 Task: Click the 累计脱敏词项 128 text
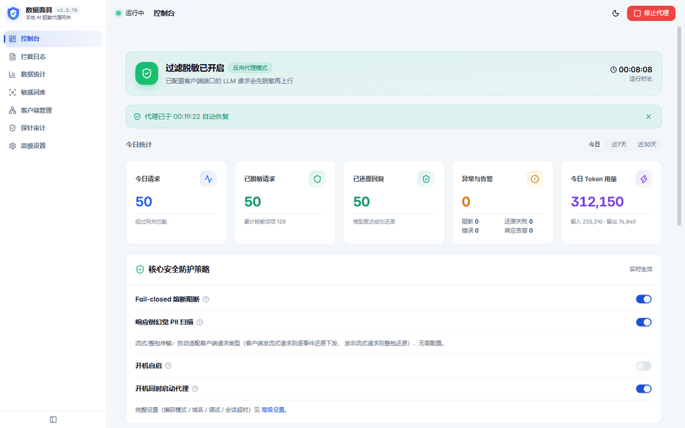[x=264, y=222]
